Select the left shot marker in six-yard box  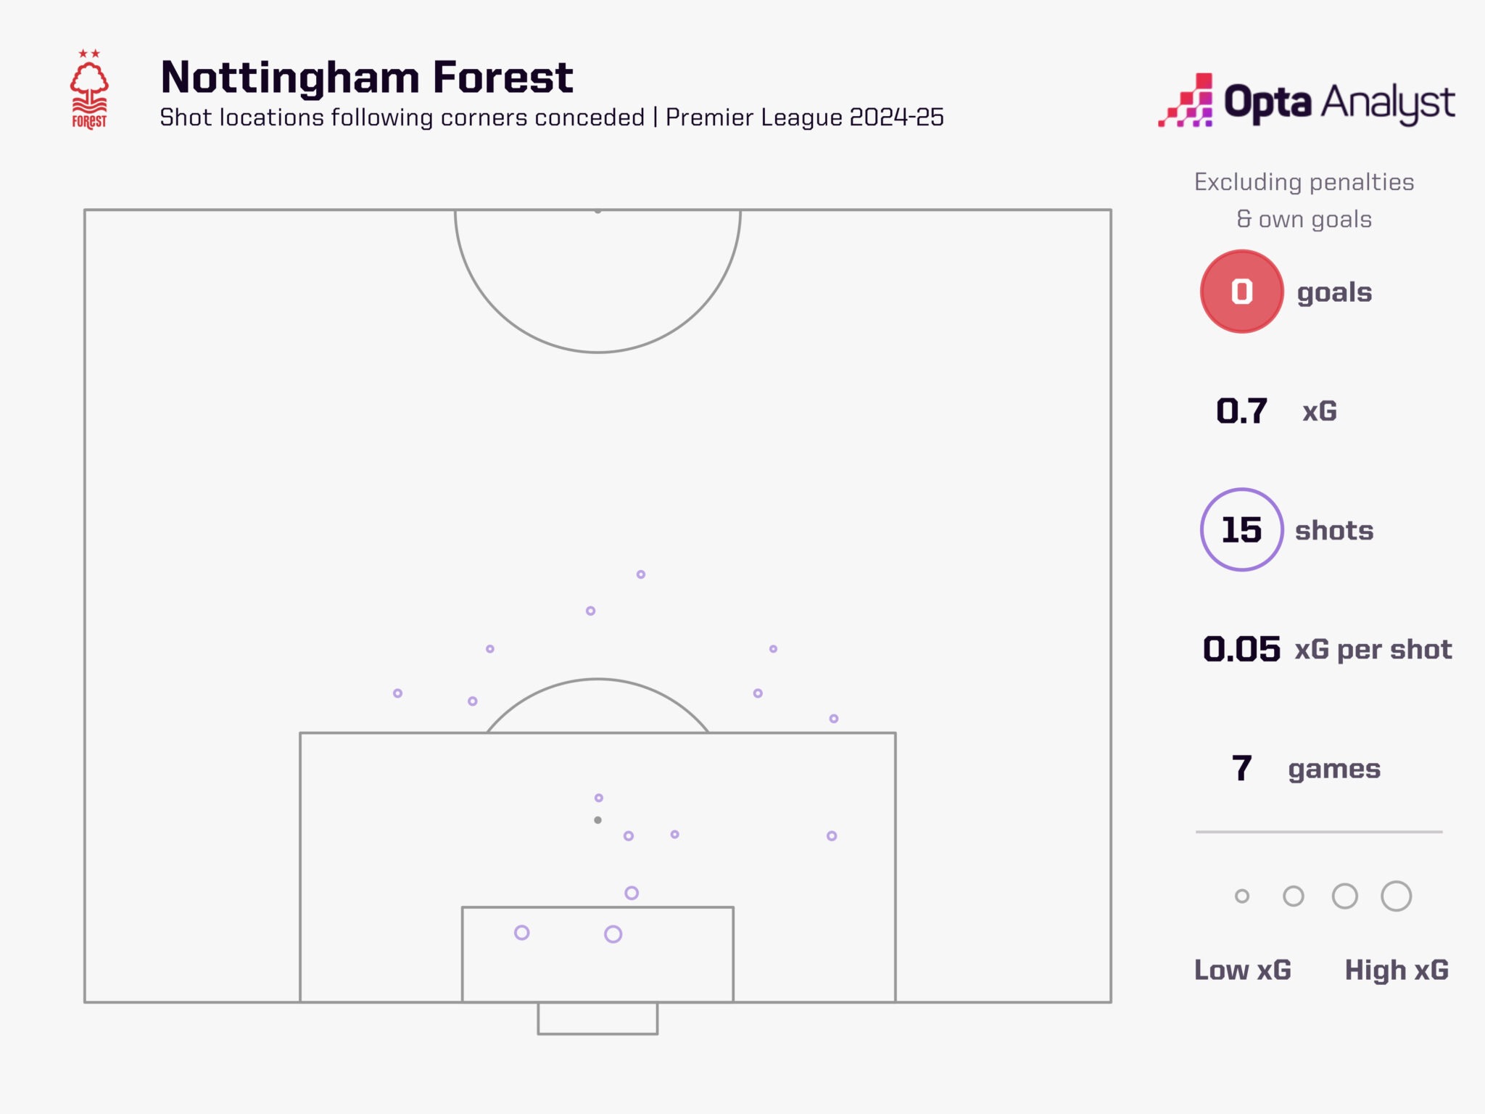(x=521, y=933)
